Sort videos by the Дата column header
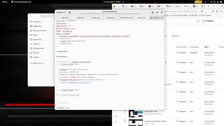Image resolution: width=224 pixels, height=126 pixels. [207, 47]
